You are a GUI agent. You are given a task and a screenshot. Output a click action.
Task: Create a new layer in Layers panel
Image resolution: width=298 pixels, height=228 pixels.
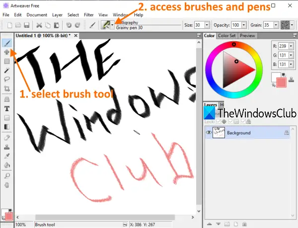(x=235, y=224)
